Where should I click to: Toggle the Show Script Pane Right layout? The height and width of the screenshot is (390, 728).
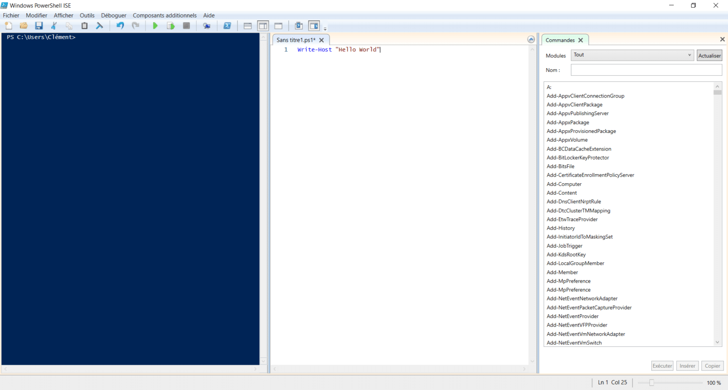(263, 26)
